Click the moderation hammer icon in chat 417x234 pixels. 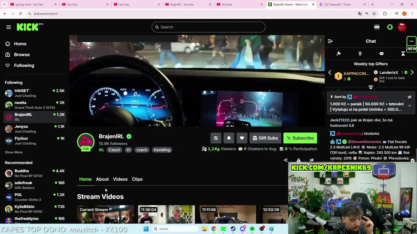338,54
